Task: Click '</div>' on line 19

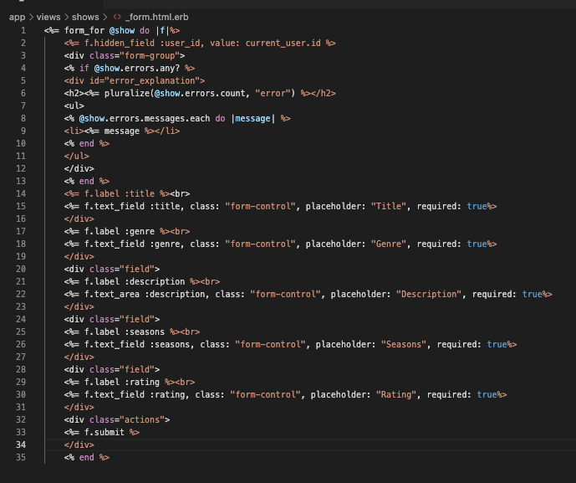Action: [x=79, y=256]
